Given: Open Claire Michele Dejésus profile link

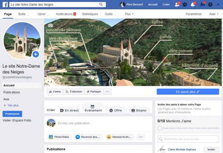Looking at the screenshot, I should coord(182,149).
